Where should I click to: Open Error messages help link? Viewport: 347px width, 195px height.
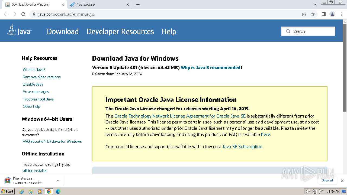pos(36,92)
